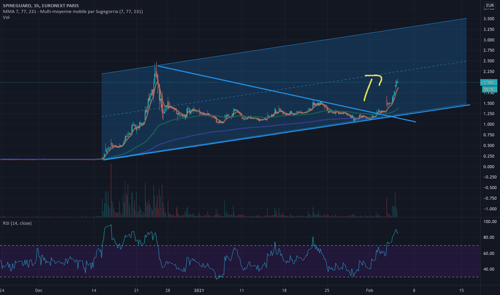500x295 pixels.
Task: Click the 11 date label on time axis
Action: [242, 291]
